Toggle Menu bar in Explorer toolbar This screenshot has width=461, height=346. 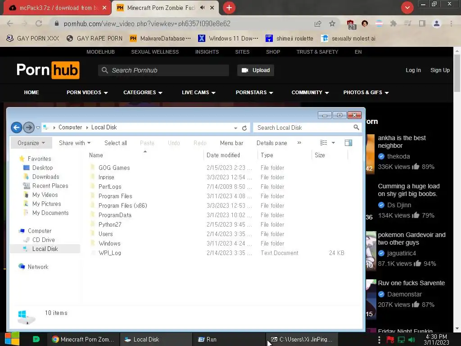point(231,143)
